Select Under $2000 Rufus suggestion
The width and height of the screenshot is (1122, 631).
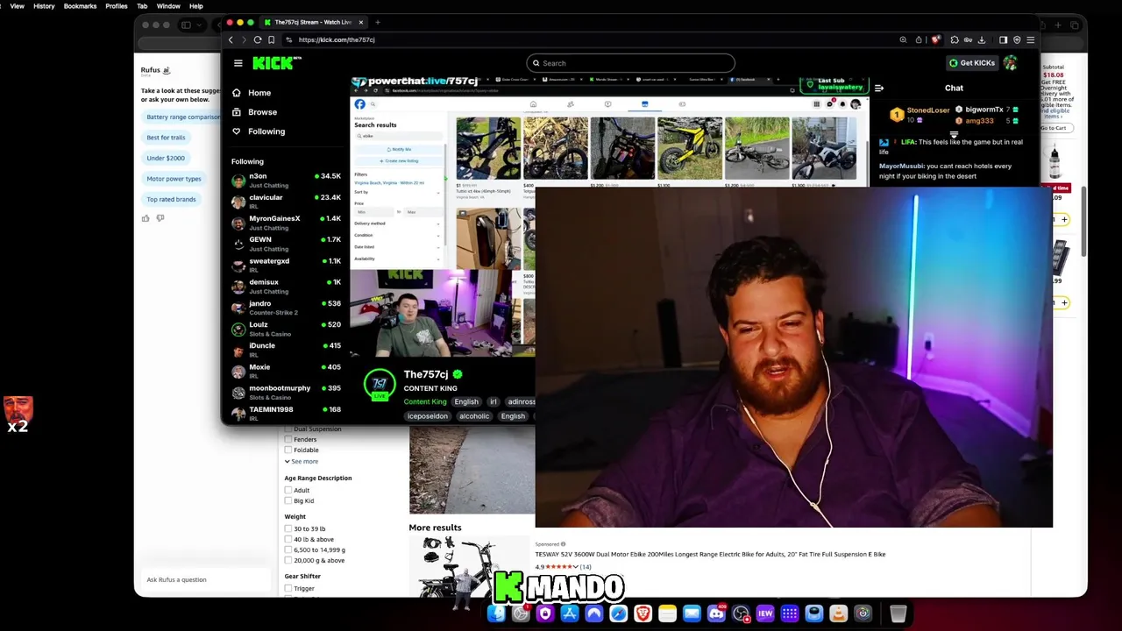[166, 158]
